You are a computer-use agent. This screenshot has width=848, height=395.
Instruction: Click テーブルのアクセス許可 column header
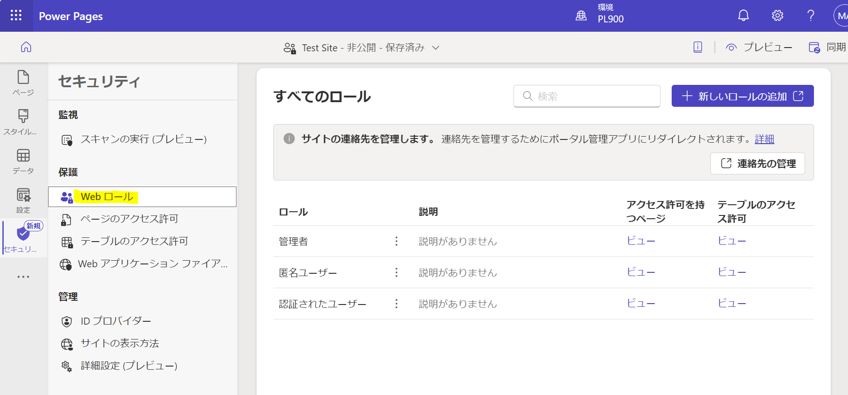point(757,211)
